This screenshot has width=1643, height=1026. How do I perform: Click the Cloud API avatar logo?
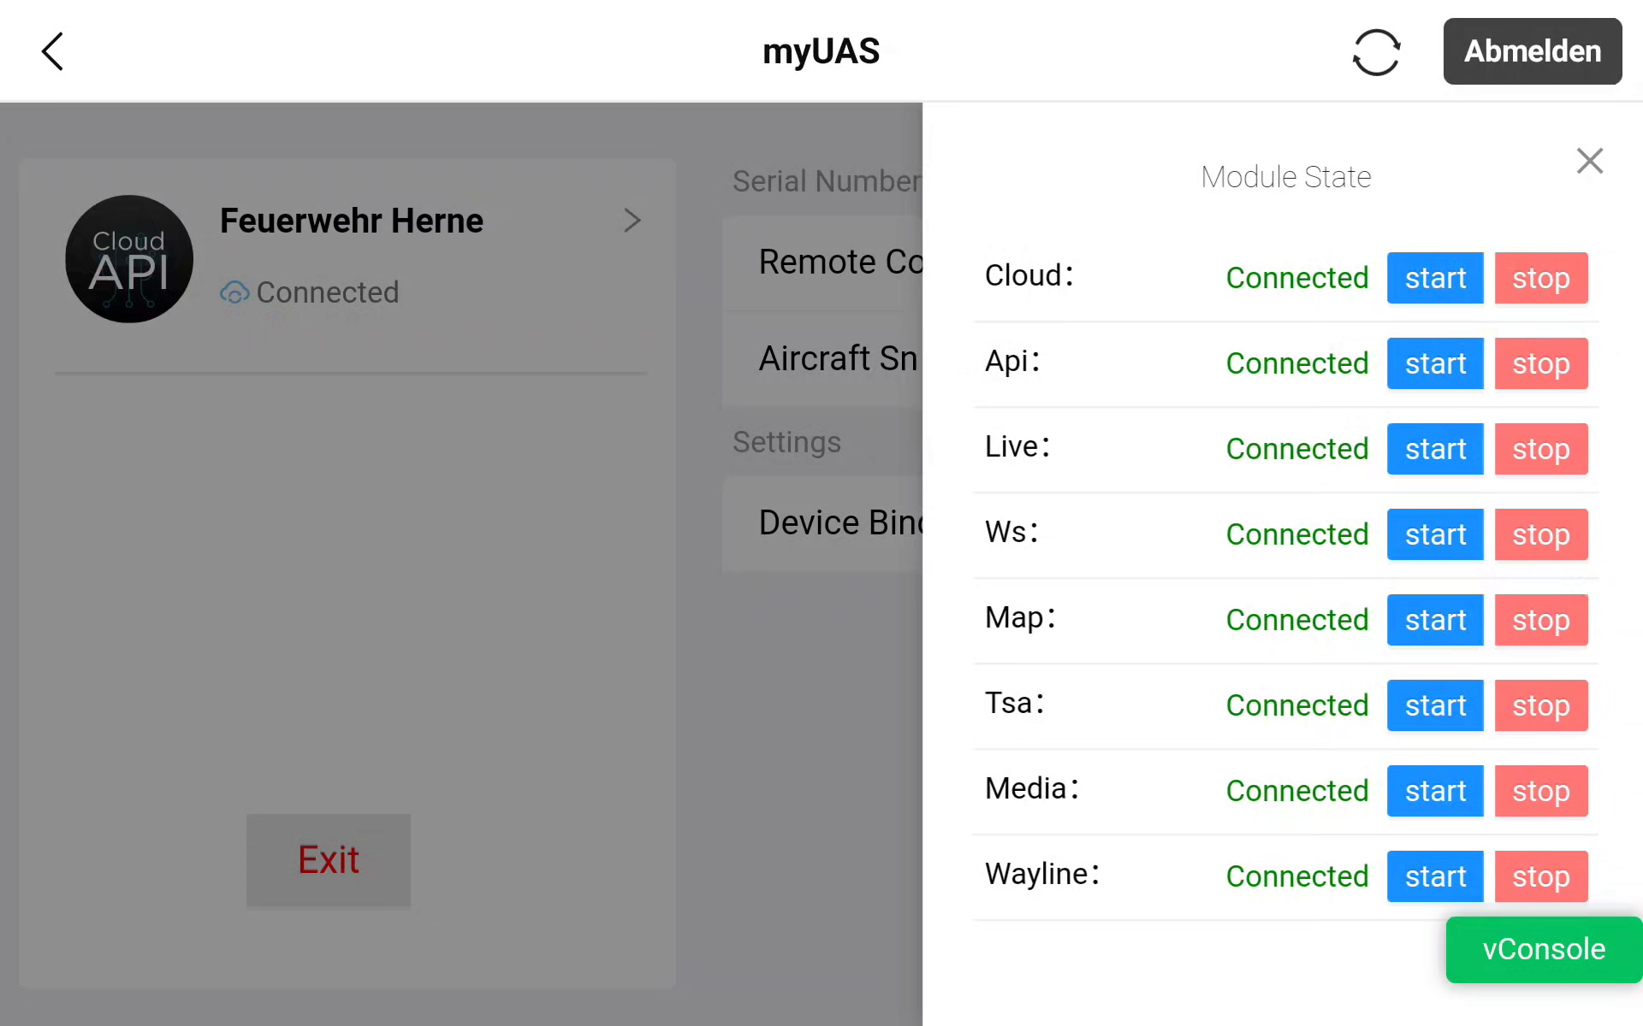(129, 259)
